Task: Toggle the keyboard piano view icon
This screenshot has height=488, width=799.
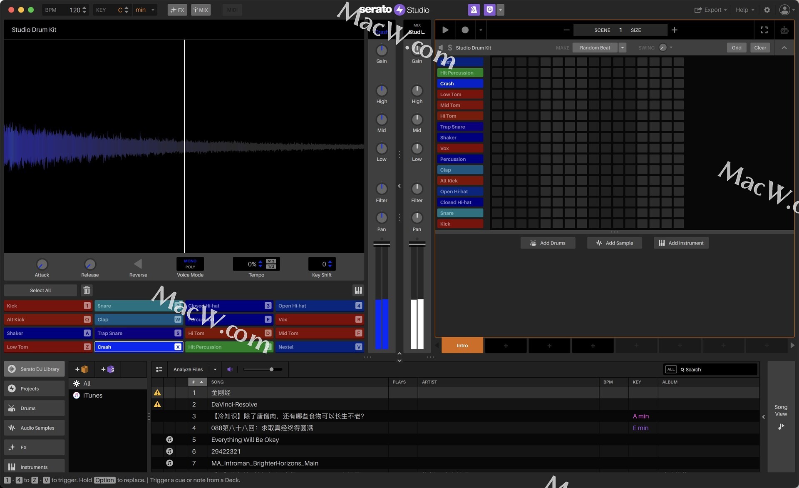Action: 358,291
